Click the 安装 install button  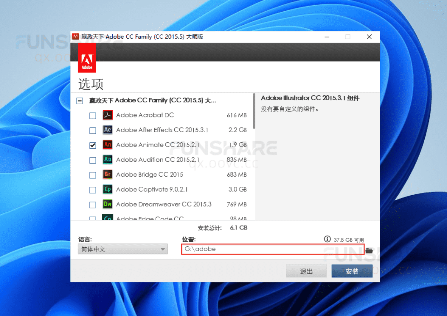click(x=352, y=271)
